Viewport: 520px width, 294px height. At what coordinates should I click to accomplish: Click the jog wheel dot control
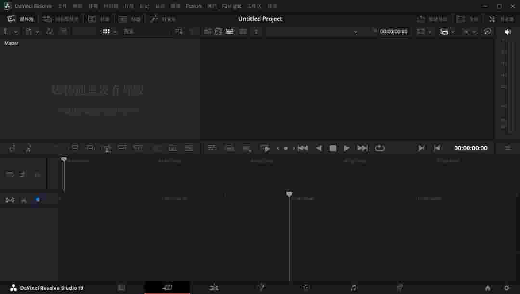(x=286, y=148)
